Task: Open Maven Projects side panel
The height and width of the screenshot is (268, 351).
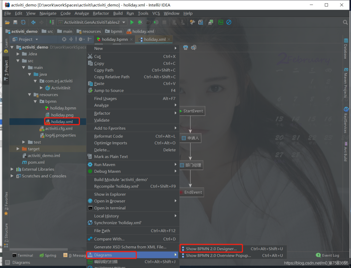Action: 346,83
